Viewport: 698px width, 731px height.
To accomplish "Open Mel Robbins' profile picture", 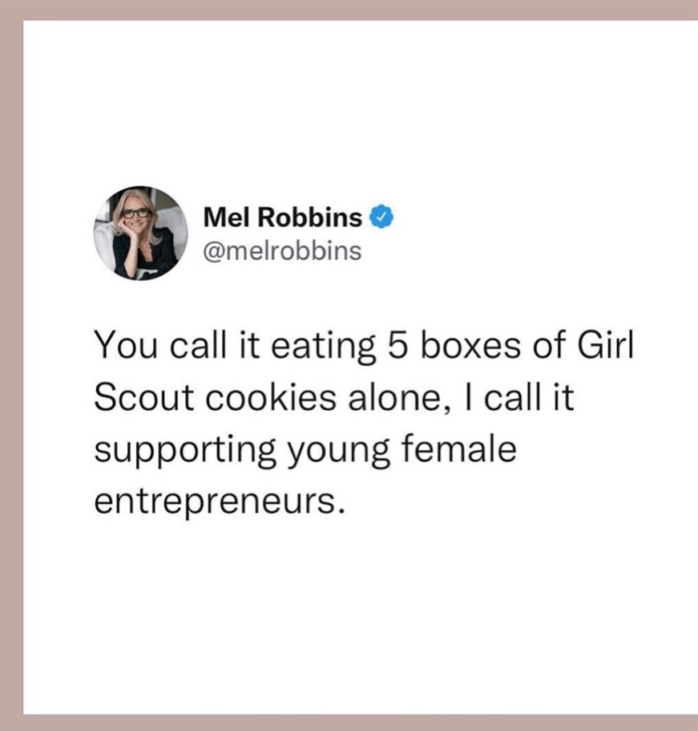I will (140, 234).
